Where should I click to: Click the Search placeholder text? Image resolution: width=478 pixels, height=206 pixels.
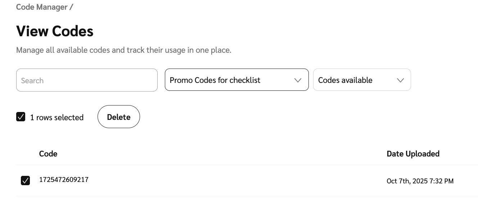(x=32, y=80)
